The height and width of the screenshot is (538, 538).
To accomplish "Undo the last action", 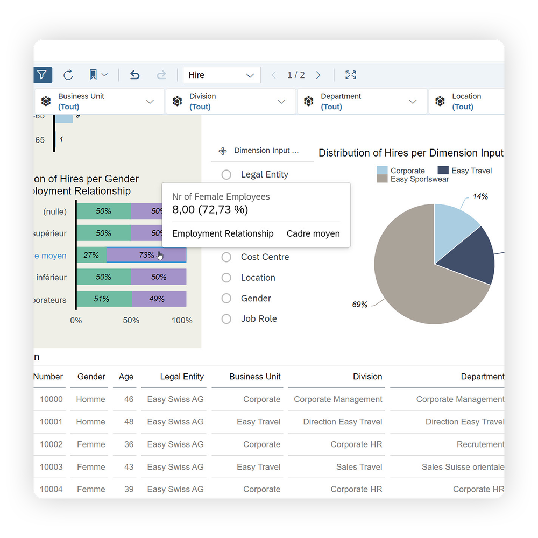I will [x=134, y=75].
